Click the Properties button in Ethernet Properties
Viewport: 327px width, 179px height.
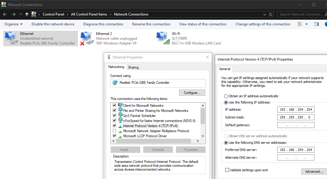[x=191, y=150]
